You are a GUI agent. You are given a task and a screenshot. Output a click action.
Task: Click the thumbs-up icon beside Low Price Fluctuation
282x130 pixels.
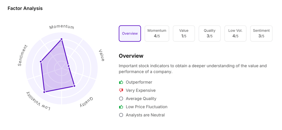click(121, 107)
